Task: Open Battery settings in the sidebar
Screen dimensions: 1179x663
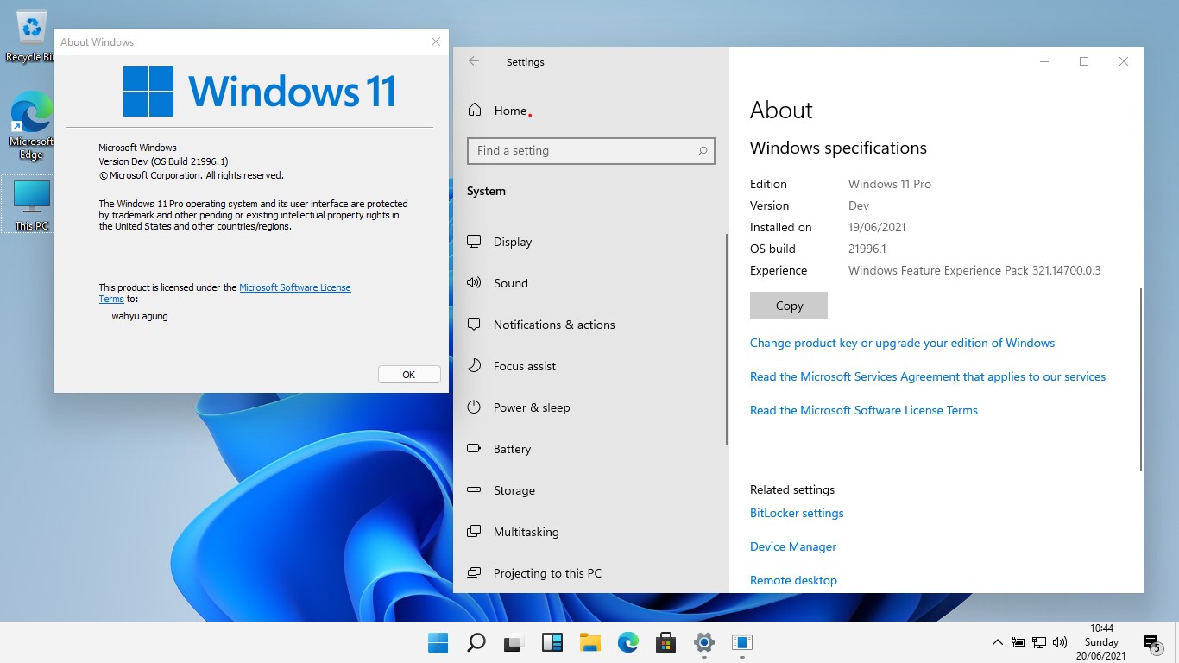Action: point(589,449)
